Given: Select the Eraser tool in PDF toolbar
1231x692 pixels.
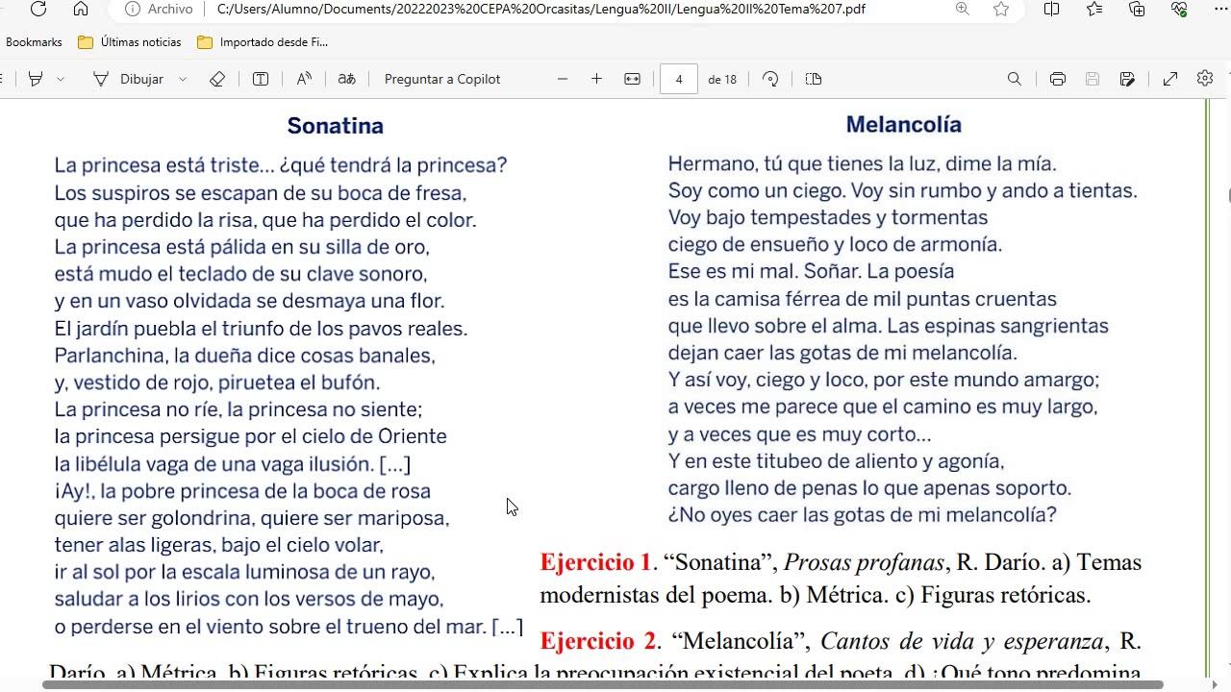Looking at the screenshot, I should tap(217, 79).
